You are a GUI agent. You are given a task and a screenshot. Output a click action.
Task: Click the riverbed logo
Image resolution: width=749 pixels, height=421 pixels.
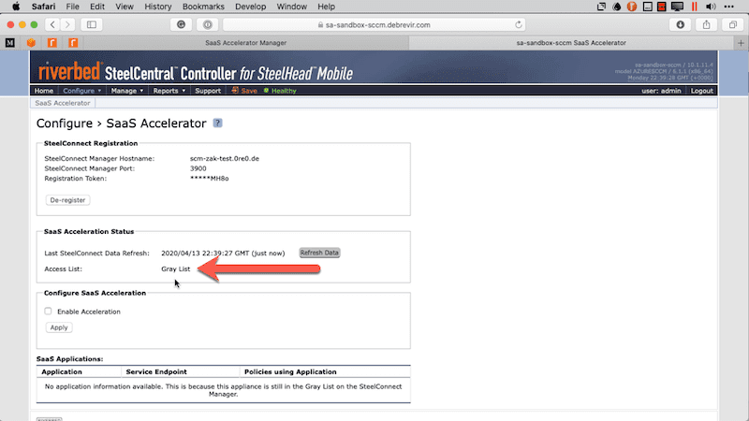[x=70, y=72]
